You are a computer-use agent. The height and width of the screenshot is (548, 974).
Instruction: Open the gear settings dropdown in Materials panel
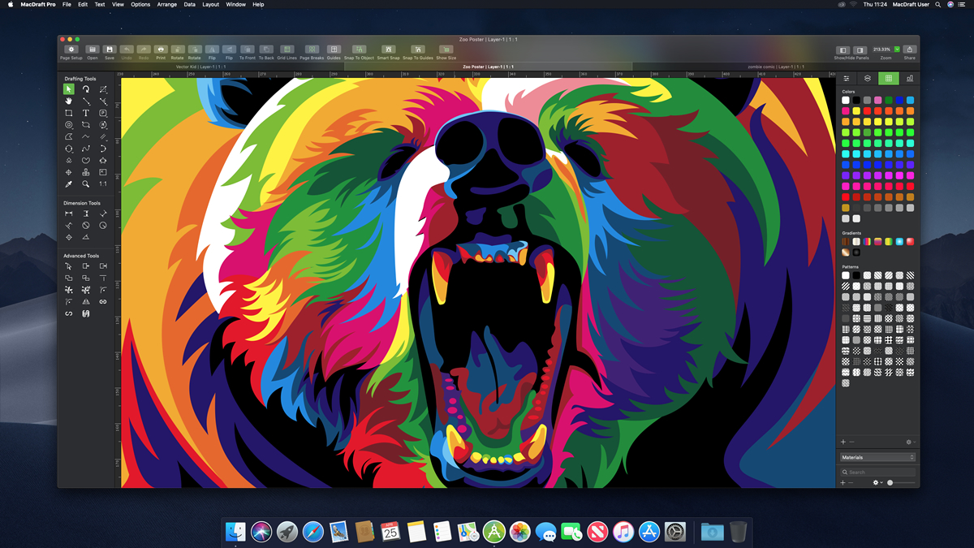[x=876, y=481]
